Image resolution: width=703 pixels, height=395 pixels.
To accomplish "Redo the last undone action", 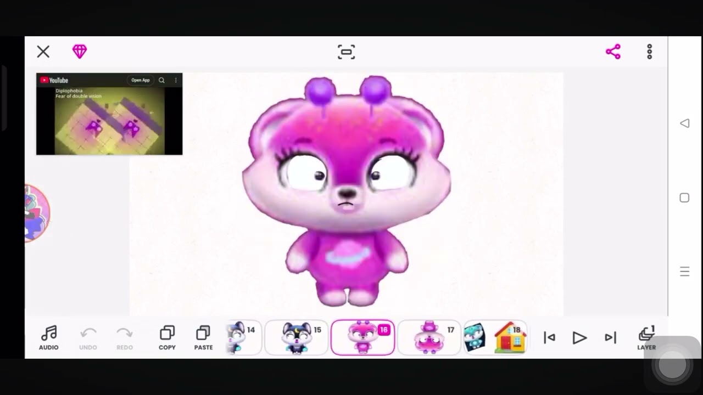I will (125, 338).
